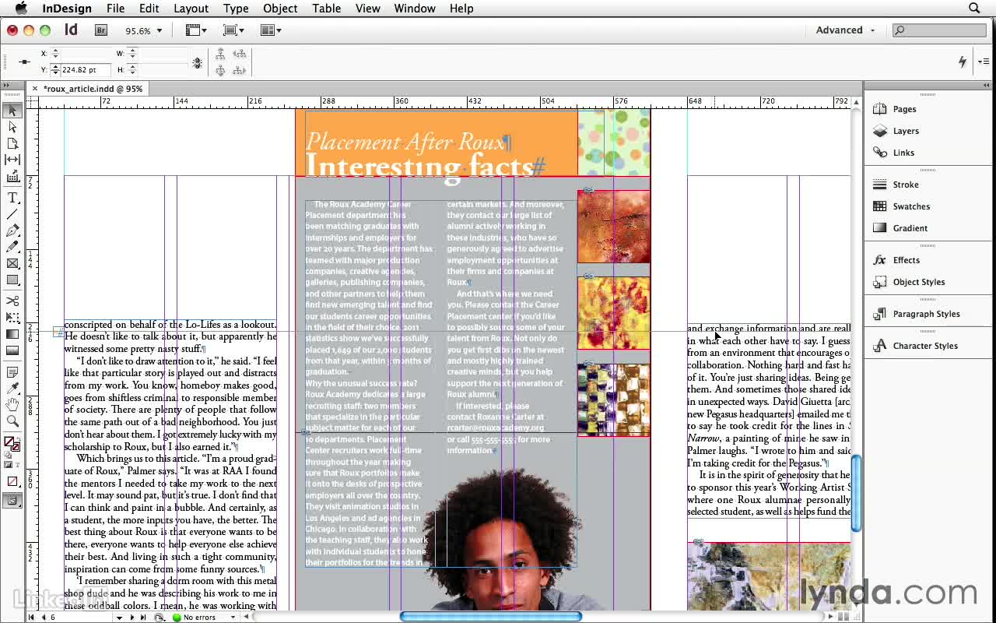This screenshot has width=996, height=623.
Task: Click the Fill and Stroke color box
Action: pyautogui.click(x=12, y=445)
